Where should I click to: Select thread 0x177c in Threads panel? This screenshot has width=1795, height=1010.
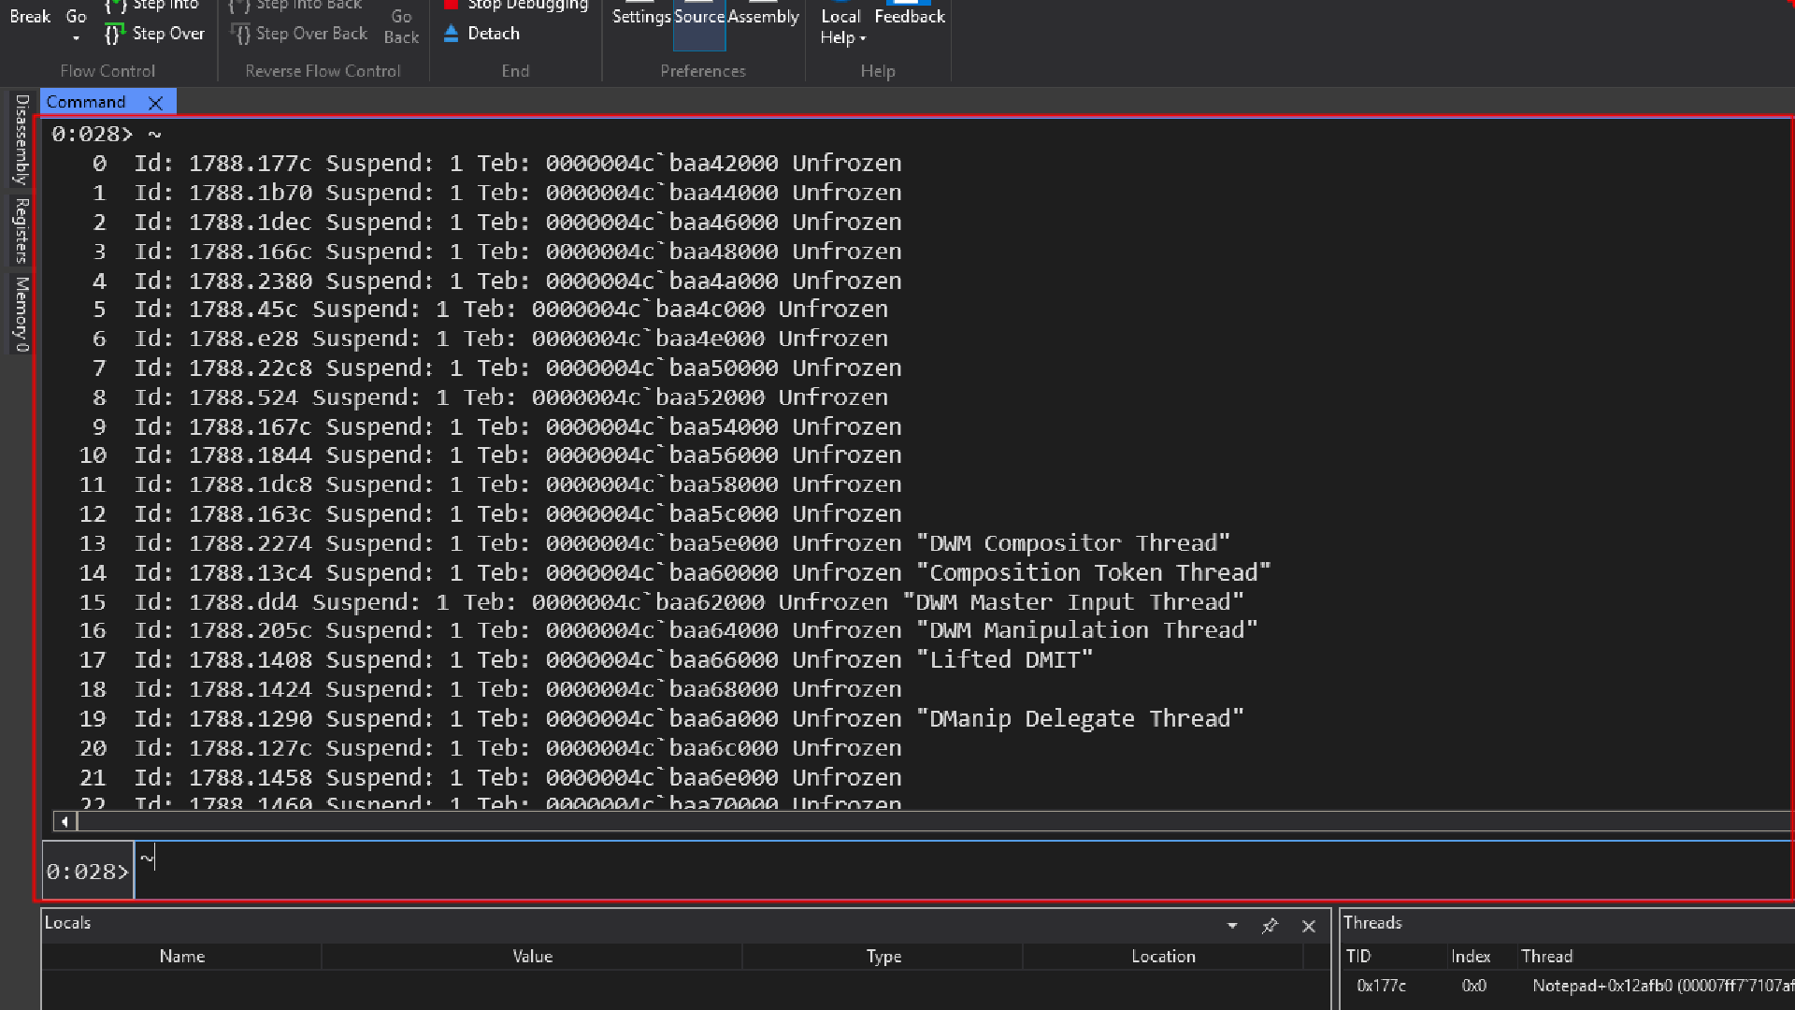point(1381,986)
